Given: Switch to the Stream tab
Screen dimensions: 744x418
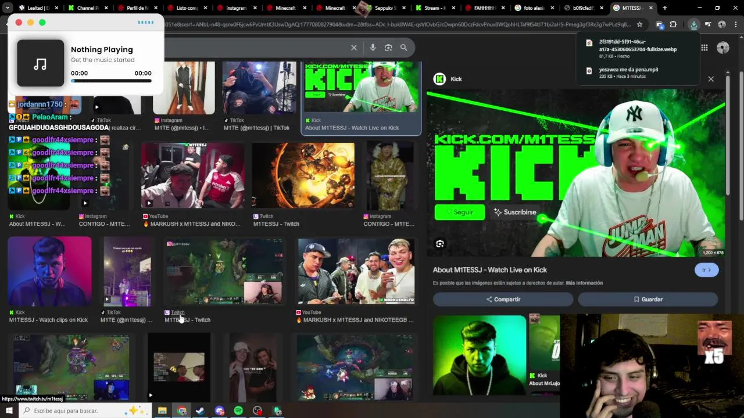Looking at the screenshot, I should click(x=435, y=8).
